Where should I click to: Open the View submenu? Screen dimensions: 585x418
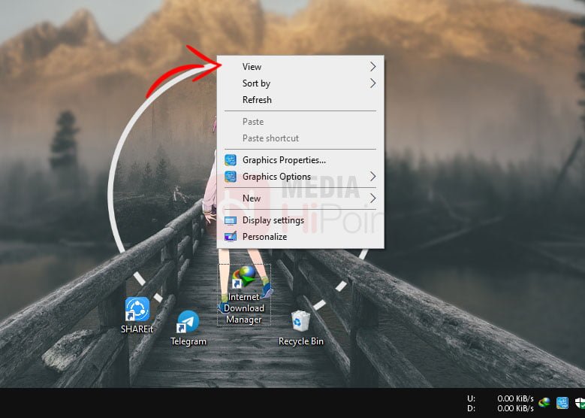[300, 66]
